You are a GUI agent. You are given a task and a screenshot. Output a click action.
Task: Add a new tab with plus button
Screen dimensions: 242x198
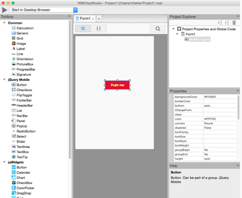tap(99, 19)
